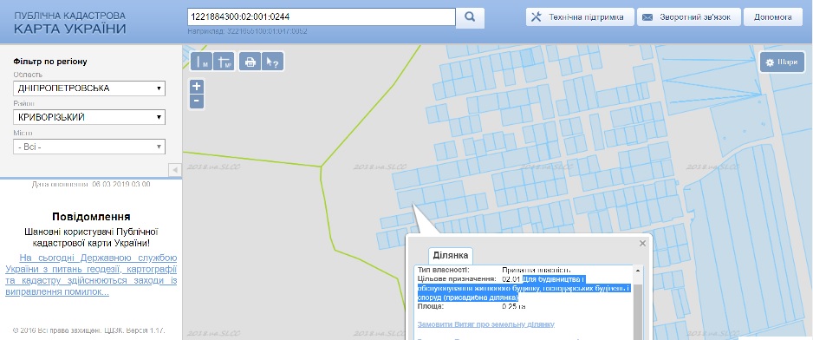Zoom in with the plus button
The height and width of the screenshot is (340, 813).
pos(197,87)
